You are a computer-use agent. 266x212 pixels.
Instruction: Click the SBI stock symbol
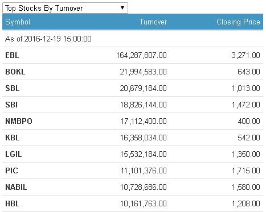[x=11, y=105]
